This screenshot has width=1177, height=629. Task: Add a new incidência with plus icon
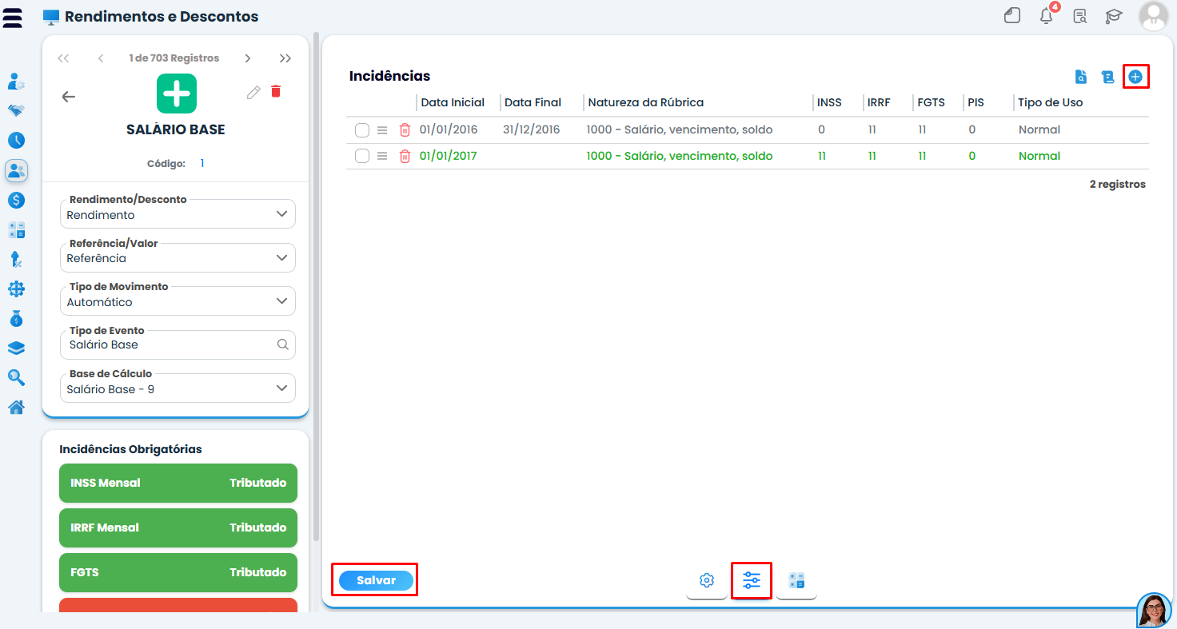[x=1135, y=77]
